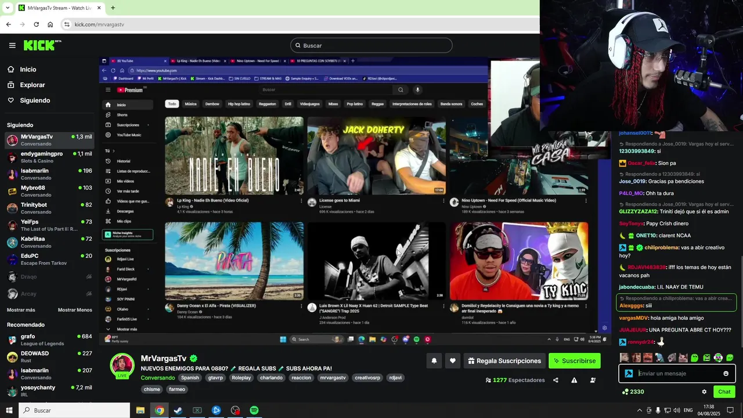Select MrVargasTv in the followed channels list
Image resolution: width=743 pixels, height=418 pixels.
[49, 140]
